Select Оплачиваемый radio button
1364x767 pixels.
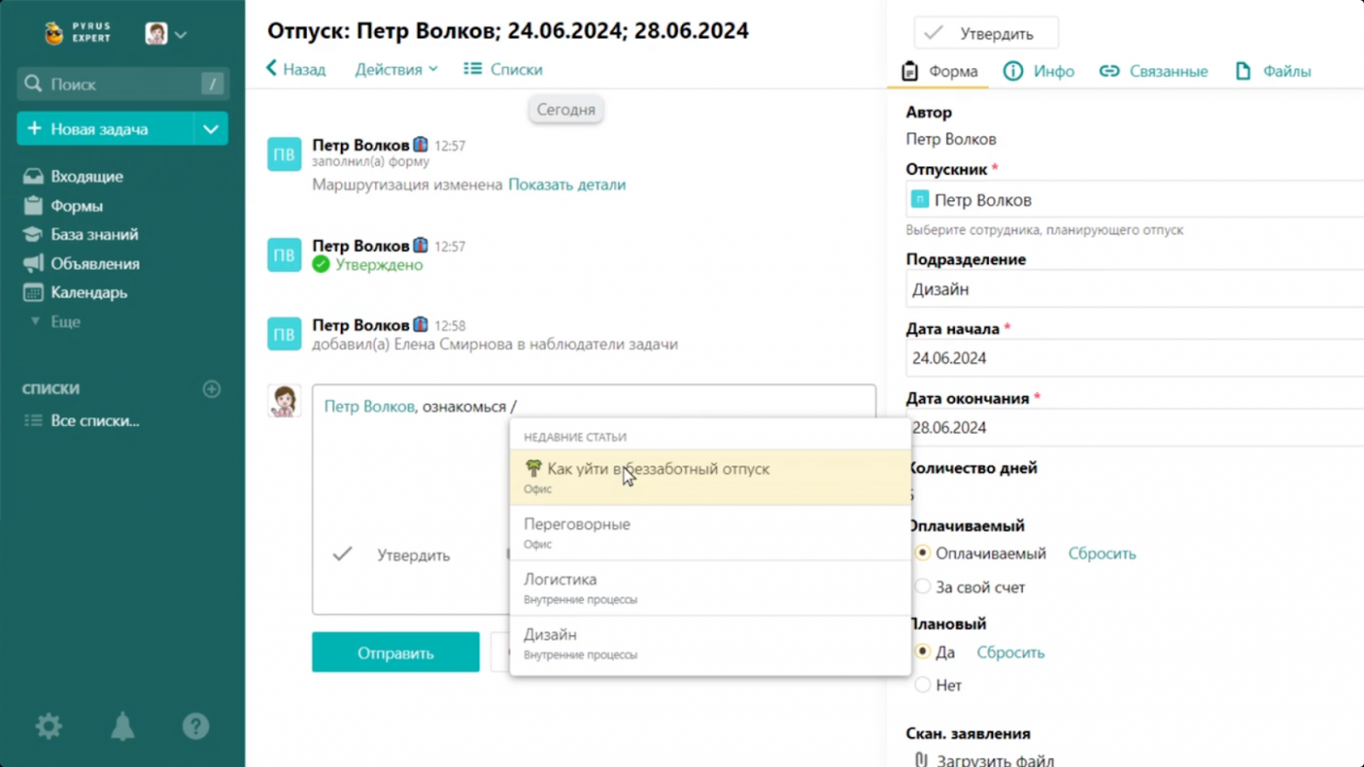click(x=922, y=554)
